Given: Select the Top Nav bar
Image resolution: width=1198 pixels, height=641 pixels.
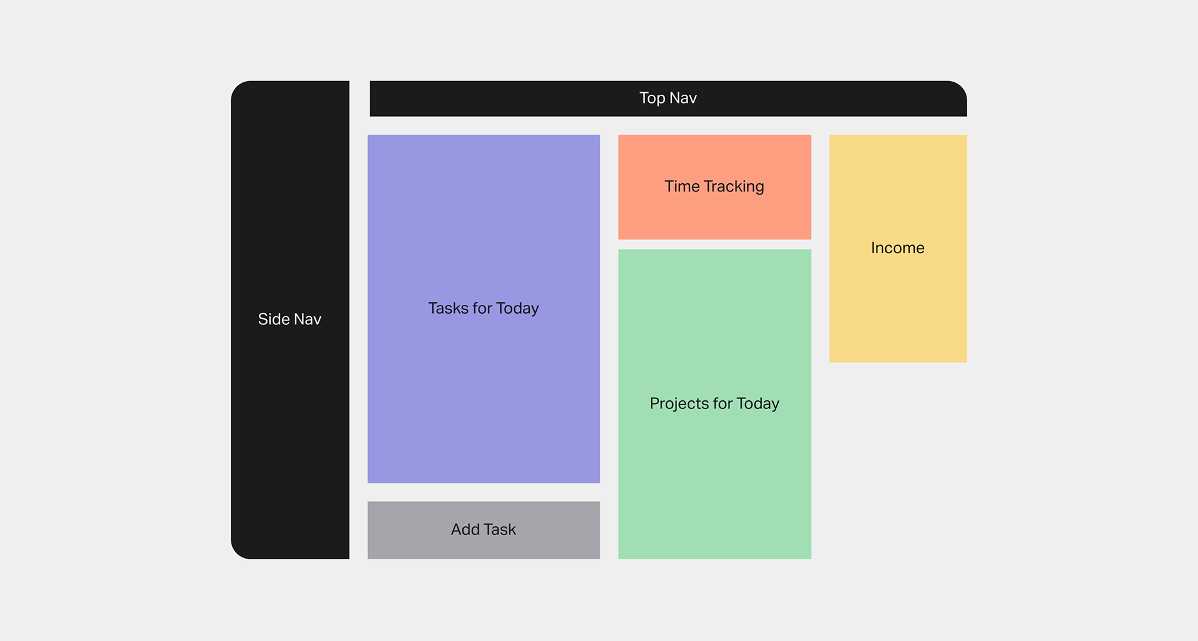Looking at the screenshot, I should tap(668, 99).
